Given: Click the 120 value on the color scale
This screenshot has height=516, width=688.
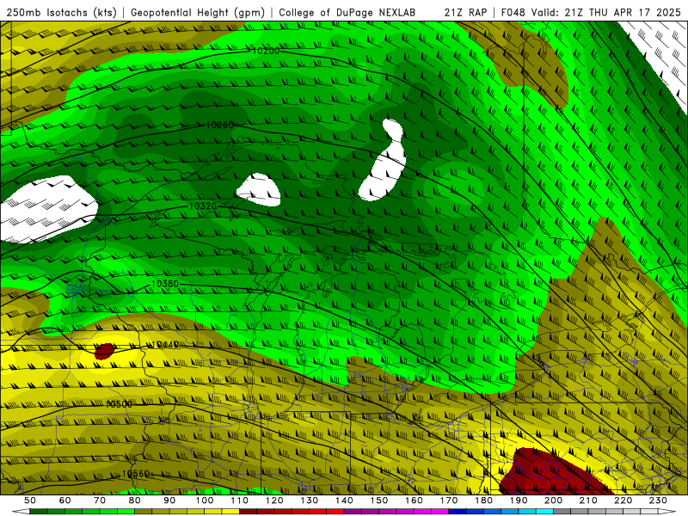Looking at the screenshot, I should click(274, 501).
